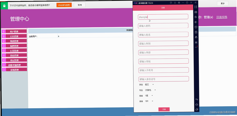Tap the Android back button in Nox

[x=197, y=99]
